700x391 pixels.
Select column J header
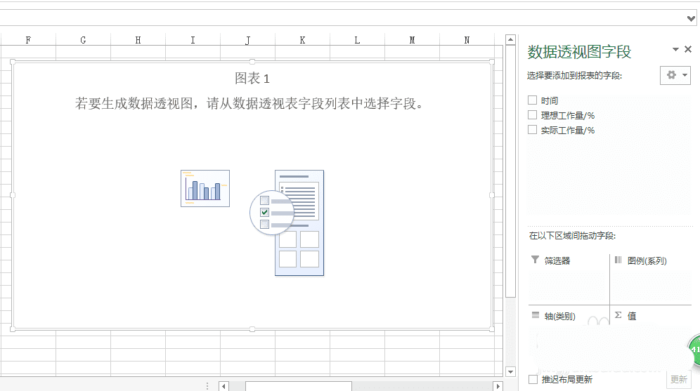248,40
